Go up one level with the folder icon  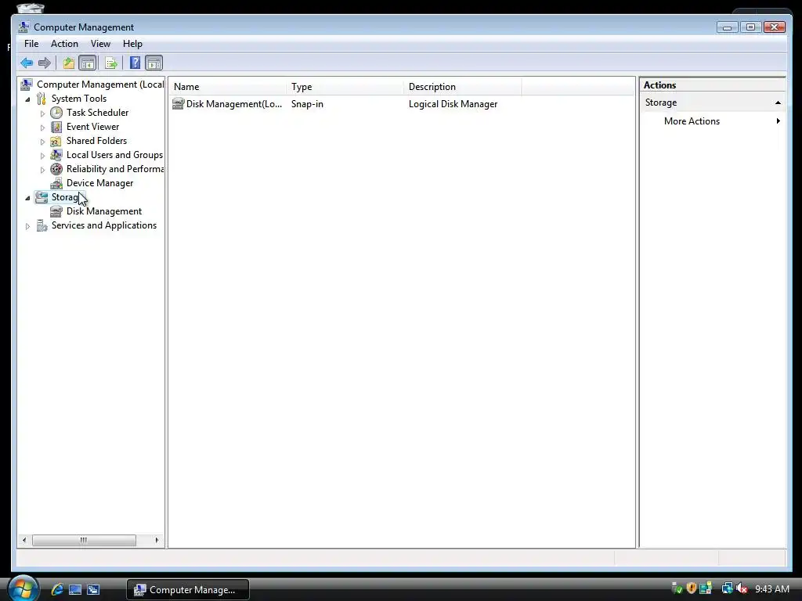point(69,63)
